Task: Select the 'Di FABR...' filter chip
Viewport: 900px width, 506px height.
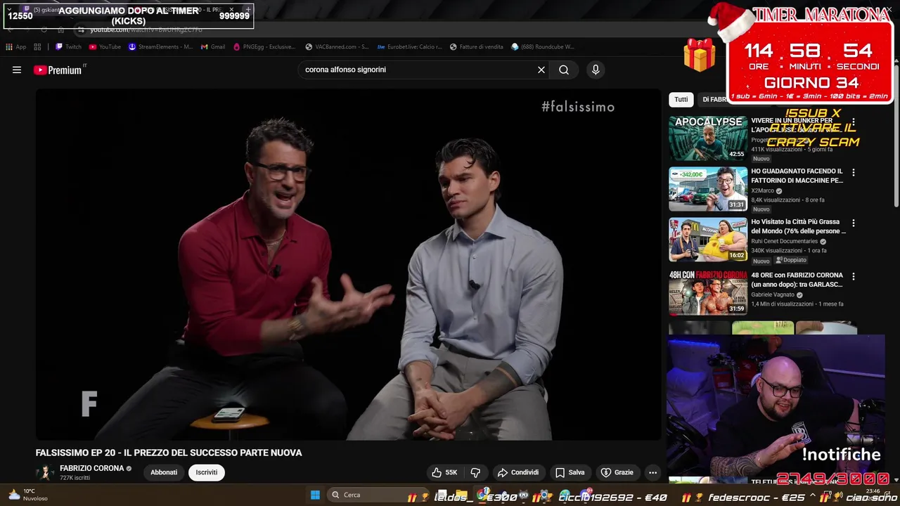Action: (714, 100)
